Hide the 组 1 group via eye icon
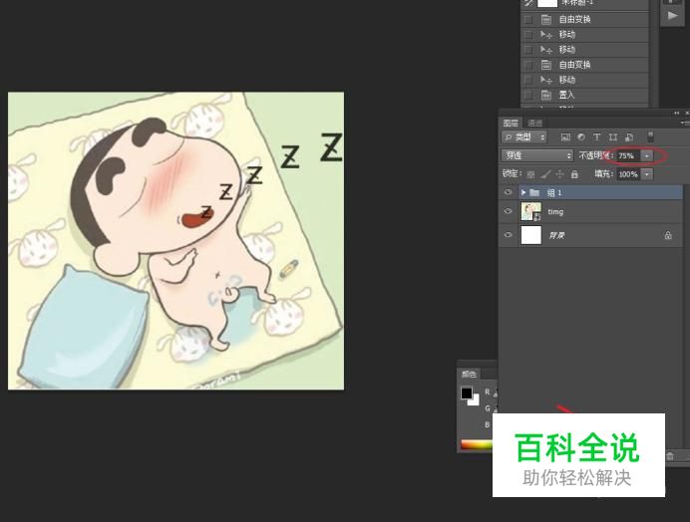Viewport: 690px width, 522px height. click(x=508, y=192)
